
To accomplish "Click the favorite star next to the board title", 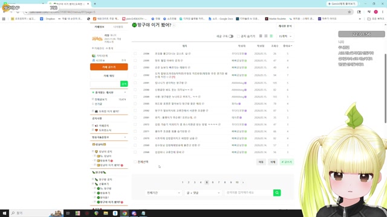I will coord(174,25).
